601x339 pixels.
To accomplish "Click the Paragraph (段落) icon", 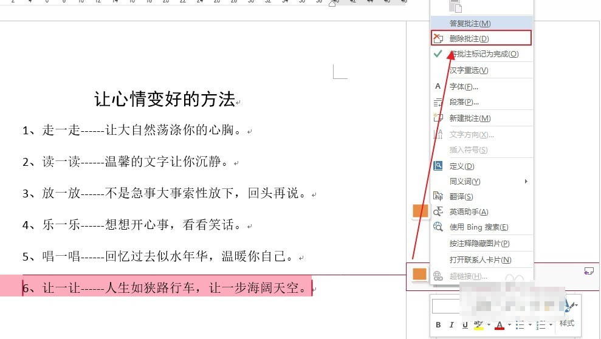I will tap(438, 102).
